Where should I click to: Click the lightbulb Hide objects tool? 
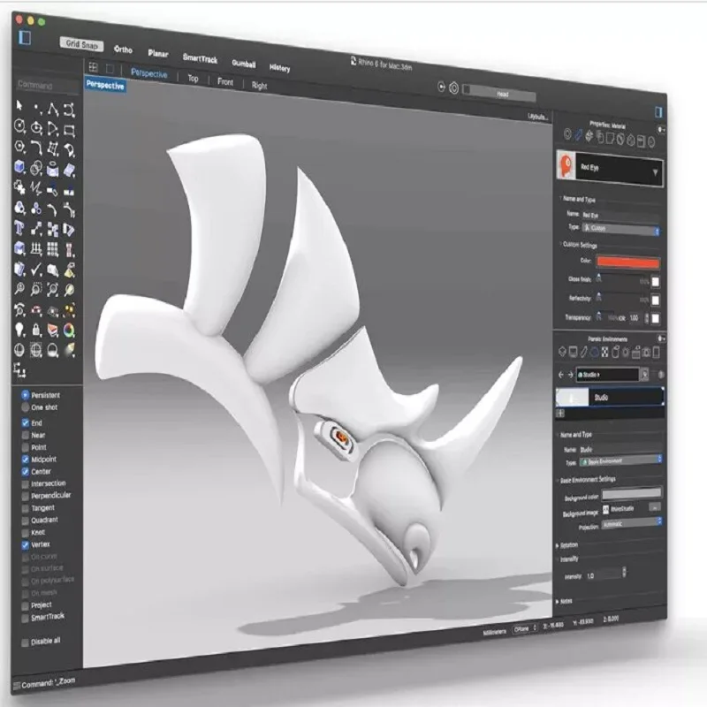pyautogui.click(x=19, y=330)
